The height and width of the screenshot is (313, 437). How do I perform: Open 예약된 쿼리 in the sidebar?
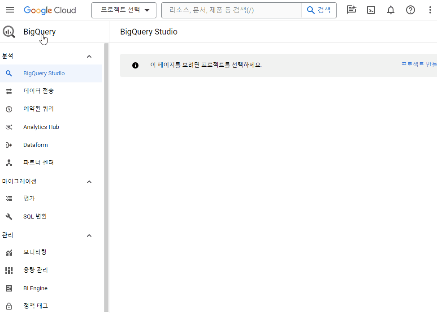(x=51, y=109)
